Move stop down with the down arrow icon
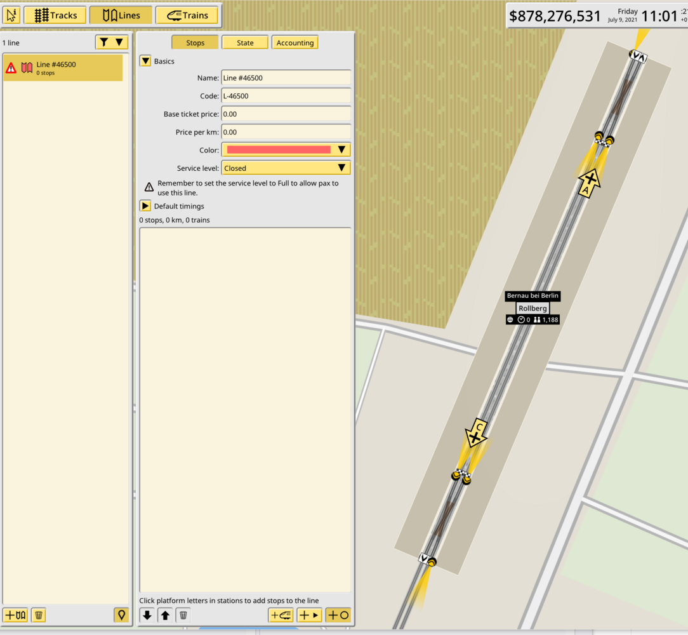This screenshot has width=688, height=635. 147,615
